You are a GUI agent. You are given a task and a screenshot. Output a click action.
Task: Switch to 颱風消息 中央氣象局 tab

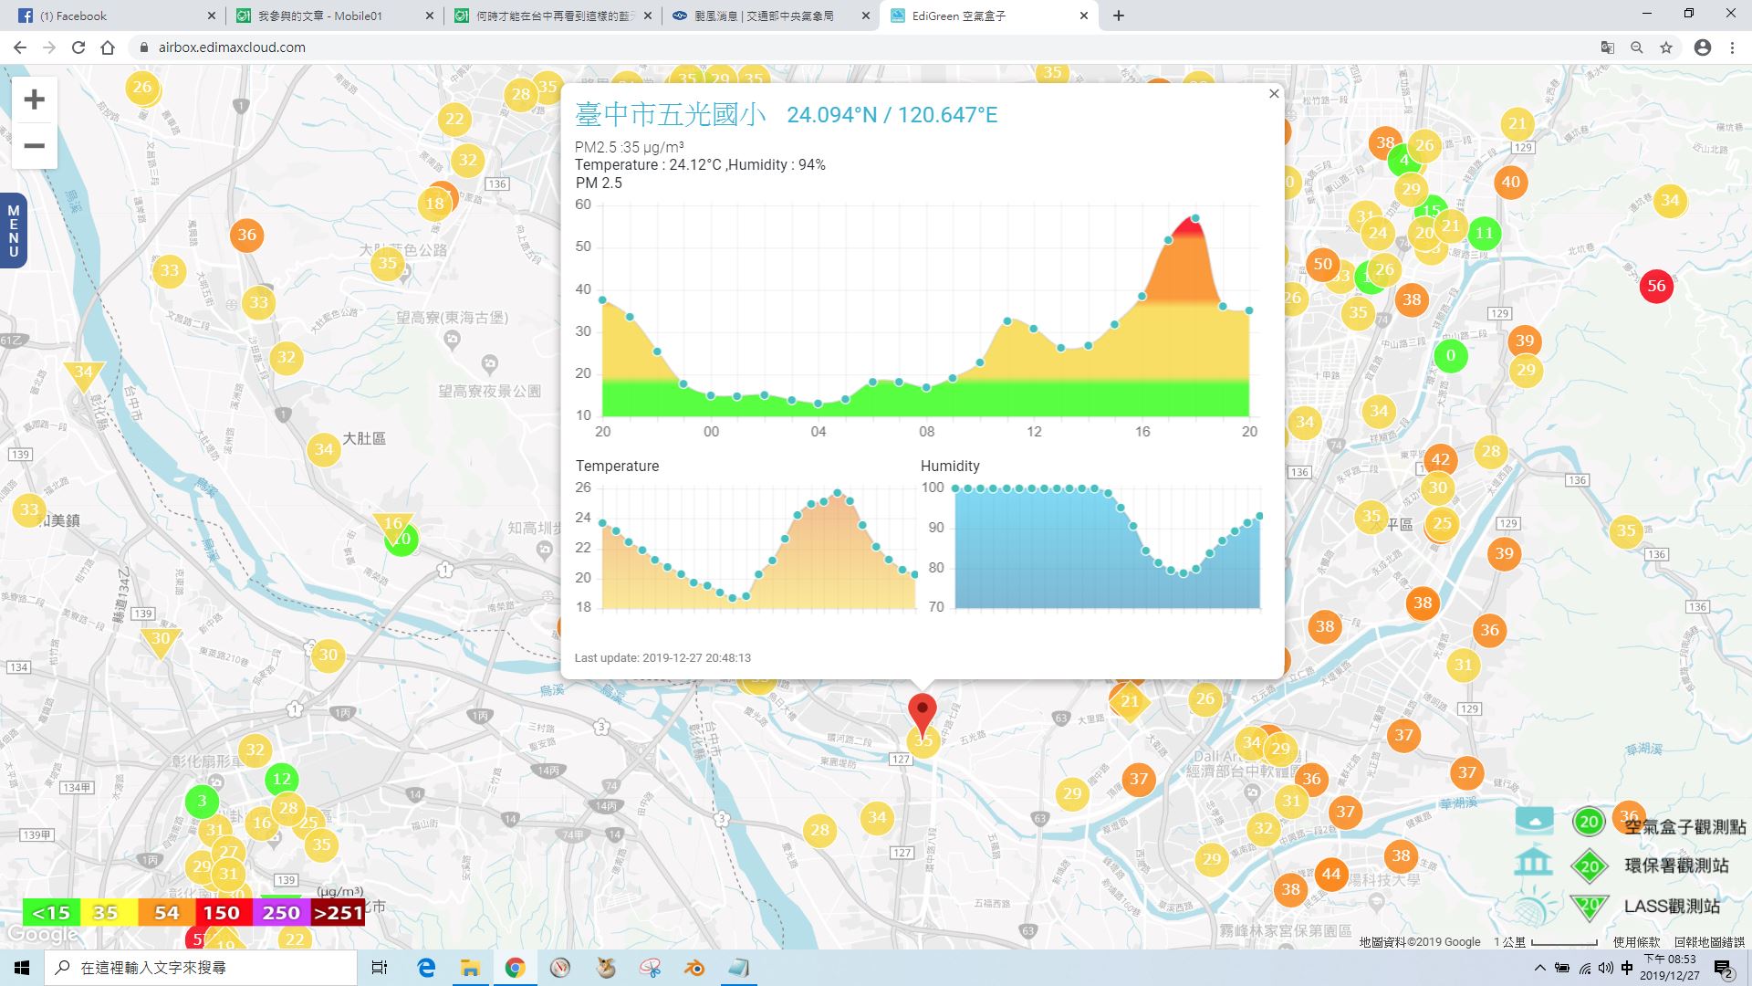[770, 16]
